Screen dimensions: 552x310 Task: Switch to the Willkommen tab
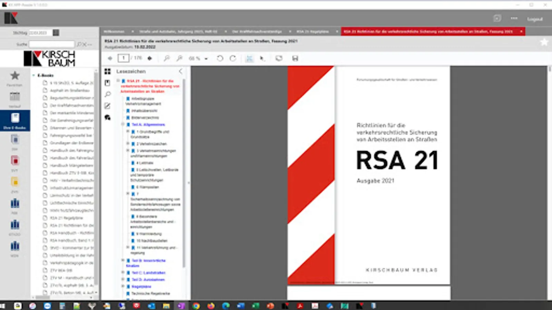point(114,31)
